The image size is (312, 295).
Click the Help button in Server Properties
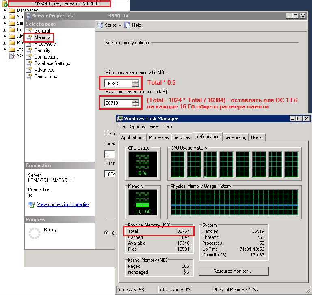coord(133,25)
